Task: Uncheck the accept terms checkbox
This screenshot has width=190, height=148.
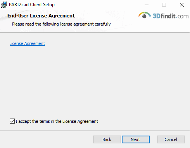Action: click(12, 121)
